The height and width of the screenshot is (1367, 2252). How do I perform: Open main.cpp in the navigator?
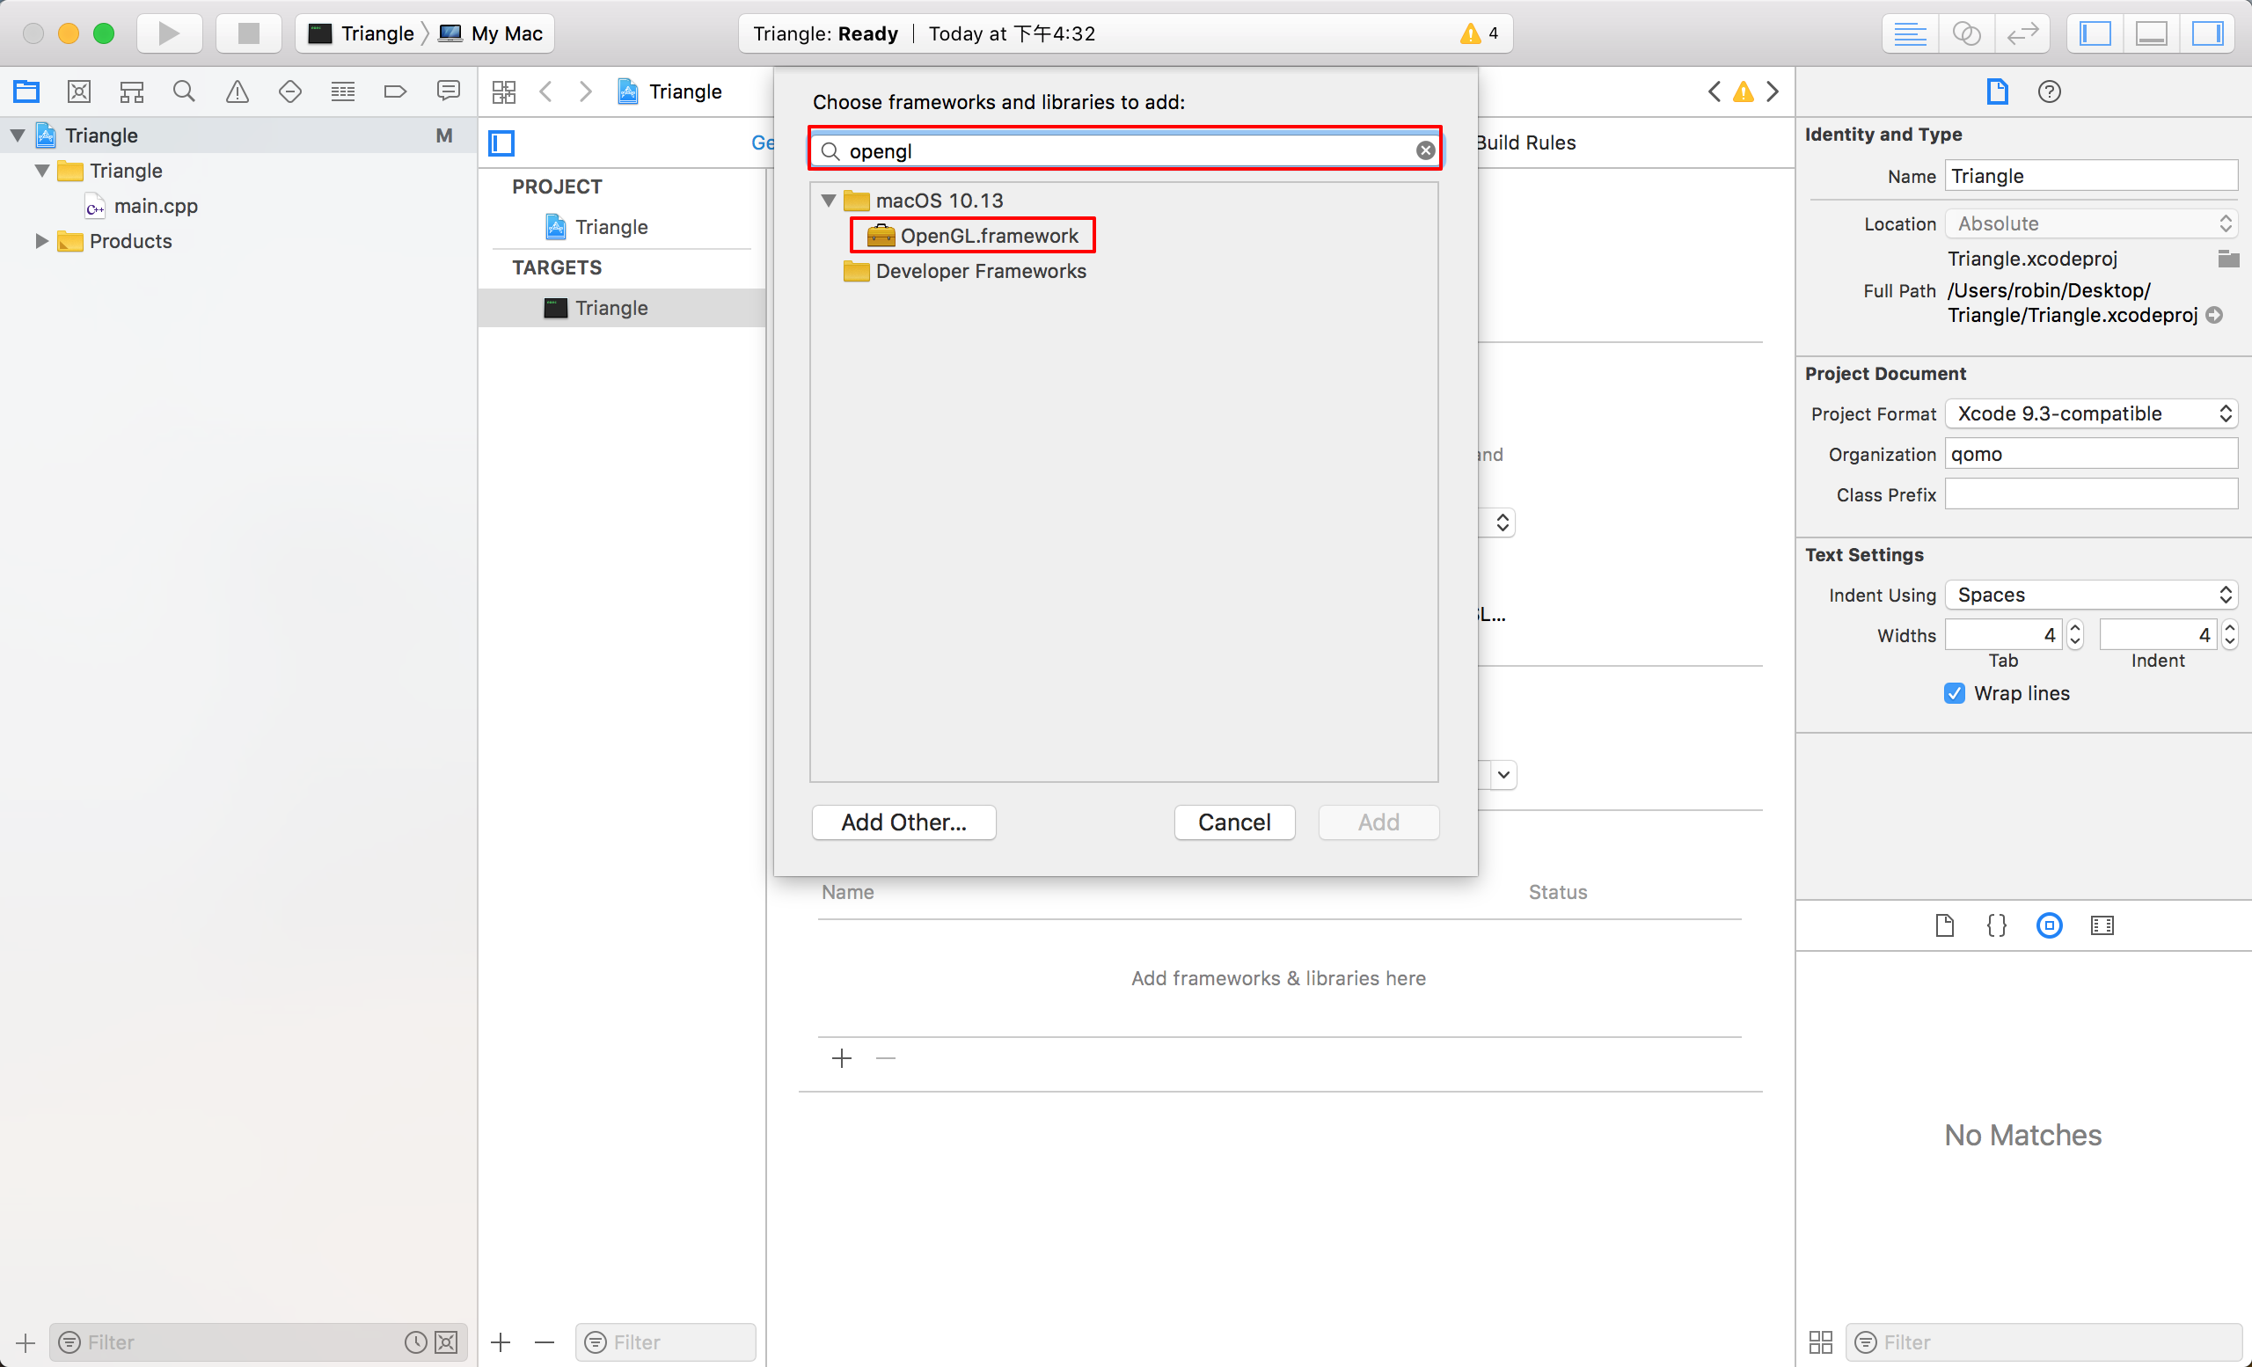[142, 207]
